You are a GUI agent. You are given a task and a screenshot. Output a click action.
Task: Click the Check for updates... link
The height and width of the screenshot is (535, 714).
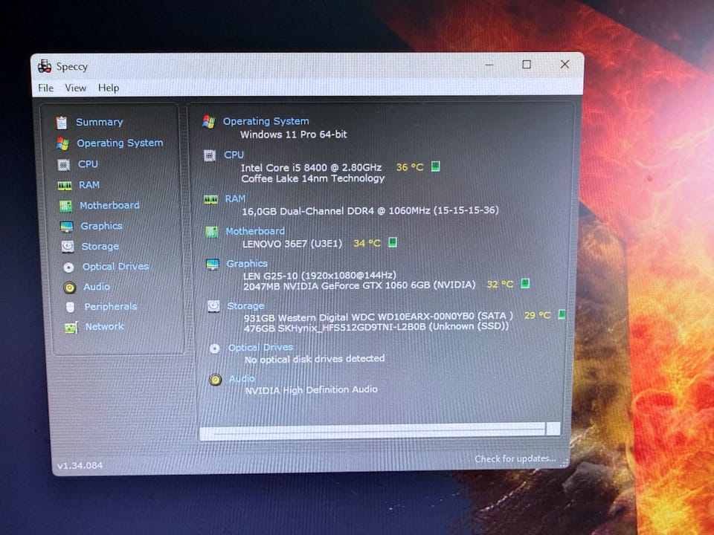(x=515, y=458)
